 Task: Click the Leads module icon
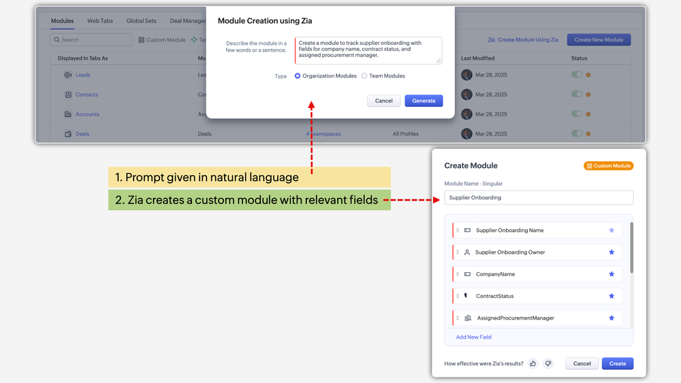(67, 75)
